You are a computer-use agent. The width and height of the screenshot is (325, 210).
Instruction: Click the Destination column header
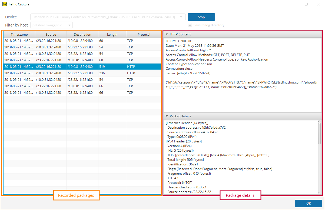82,34
